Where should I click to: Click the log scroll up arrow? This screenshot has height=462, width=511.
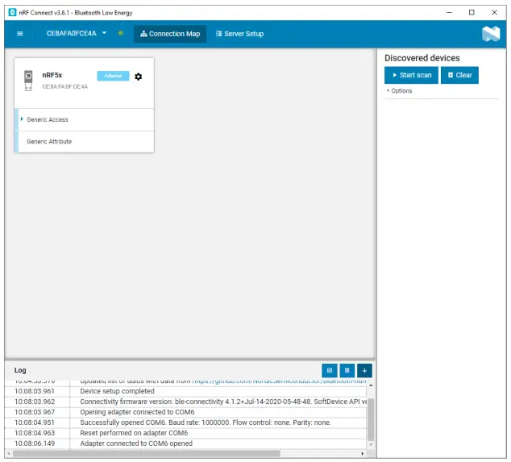[x=371, y=385]
